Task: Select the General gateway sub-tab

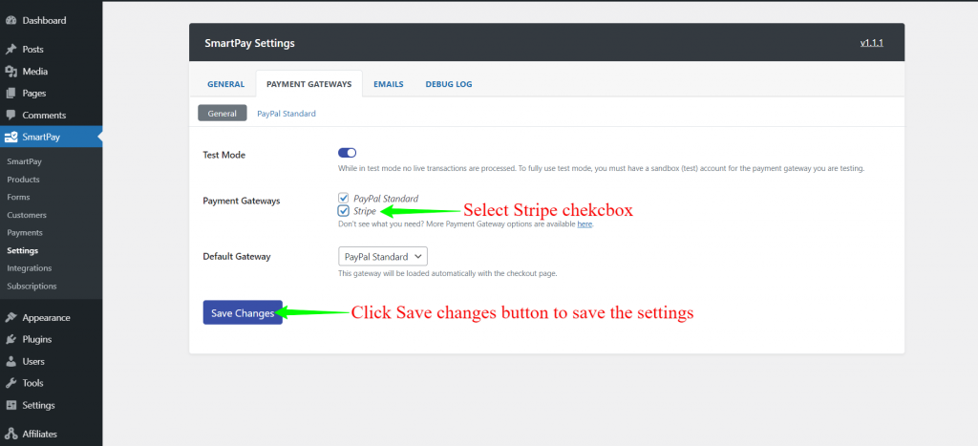Action: click(222, 114)
